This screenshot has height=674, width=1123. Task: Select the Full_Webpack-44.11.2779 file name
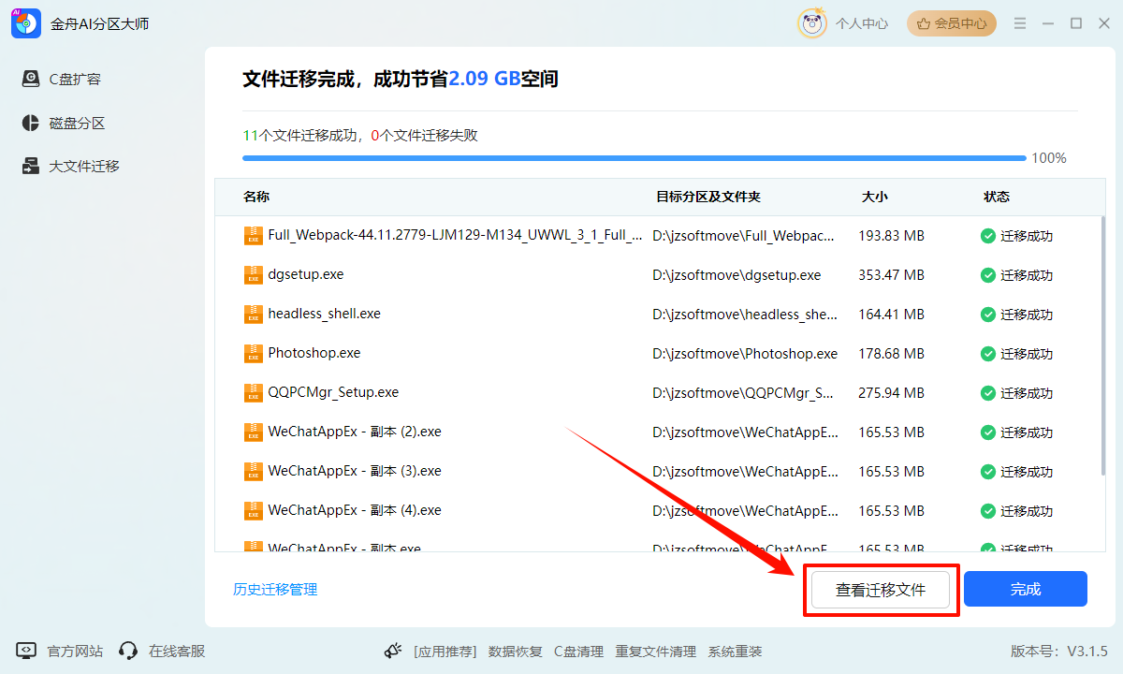455,236
